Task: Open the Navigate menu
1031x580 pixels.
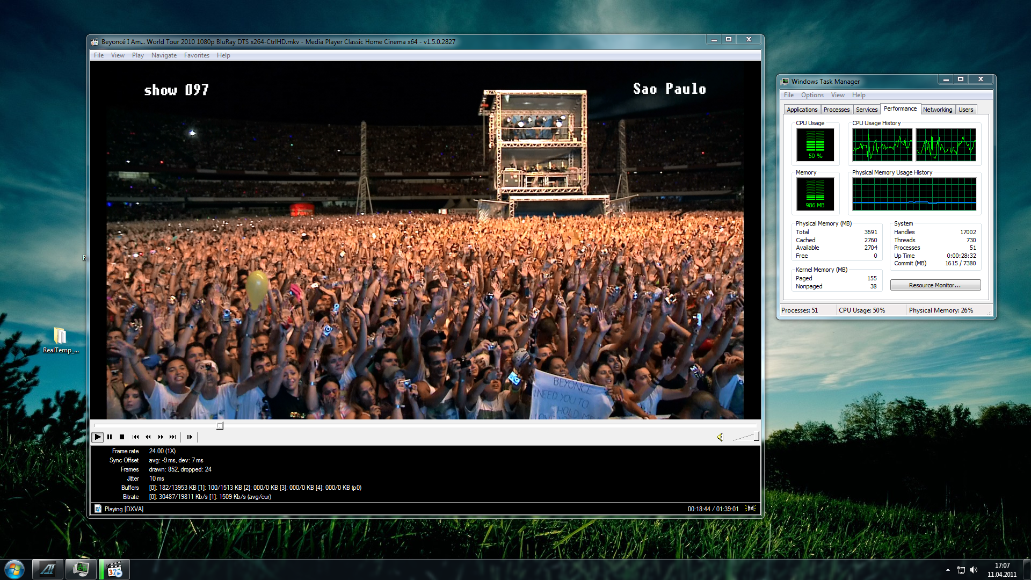Action: (x=164, y=55)
